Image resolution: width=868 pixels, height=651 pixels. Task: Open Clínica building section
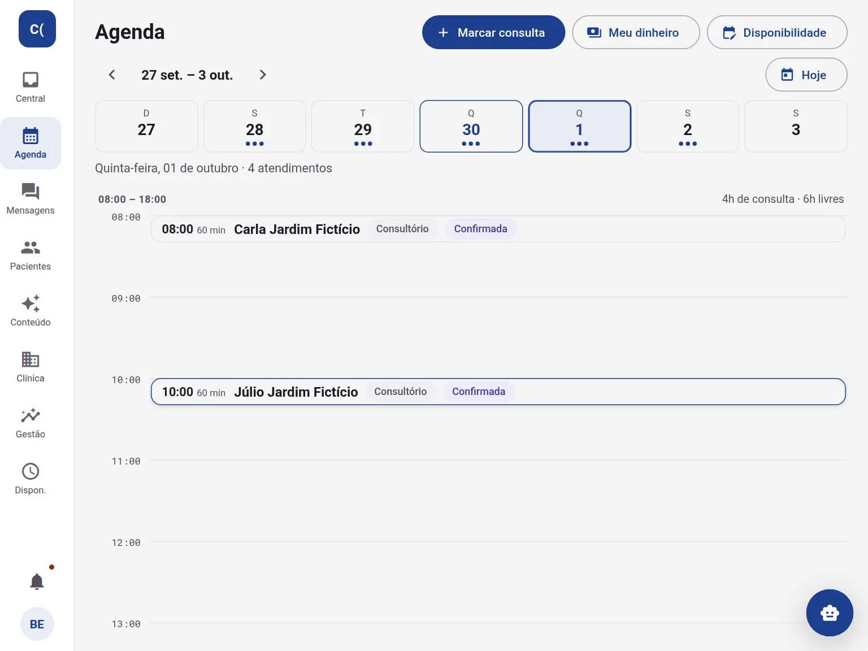pyautogui.click(x=31, y=367)
